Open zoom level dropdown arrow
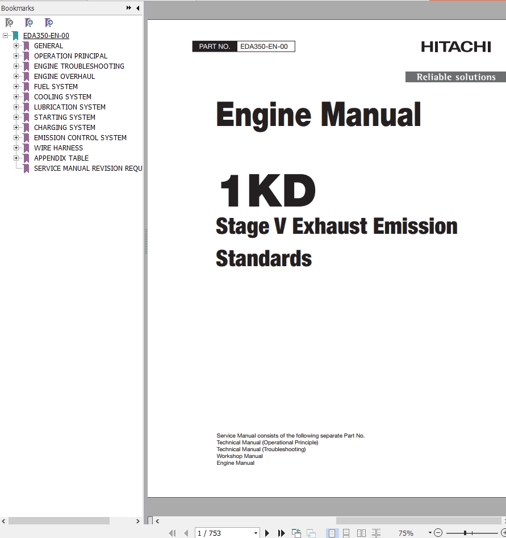 (430, 533)
